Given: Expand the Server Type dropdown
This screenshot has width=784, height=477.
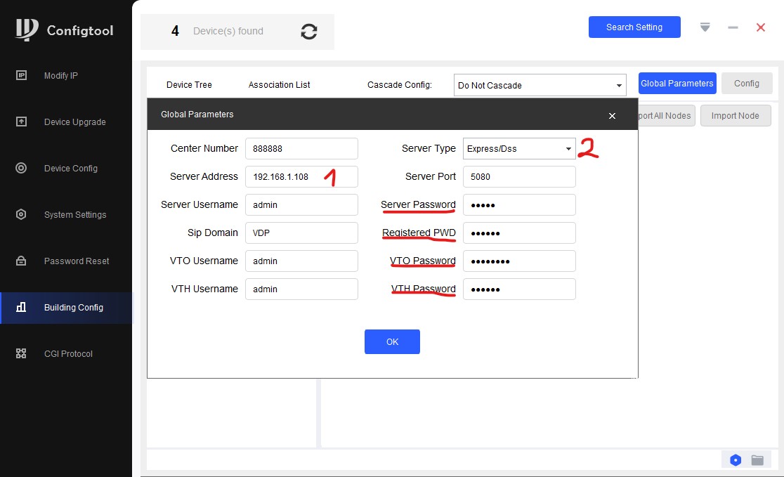Looking at the screenshot, I should pos(568,149).
